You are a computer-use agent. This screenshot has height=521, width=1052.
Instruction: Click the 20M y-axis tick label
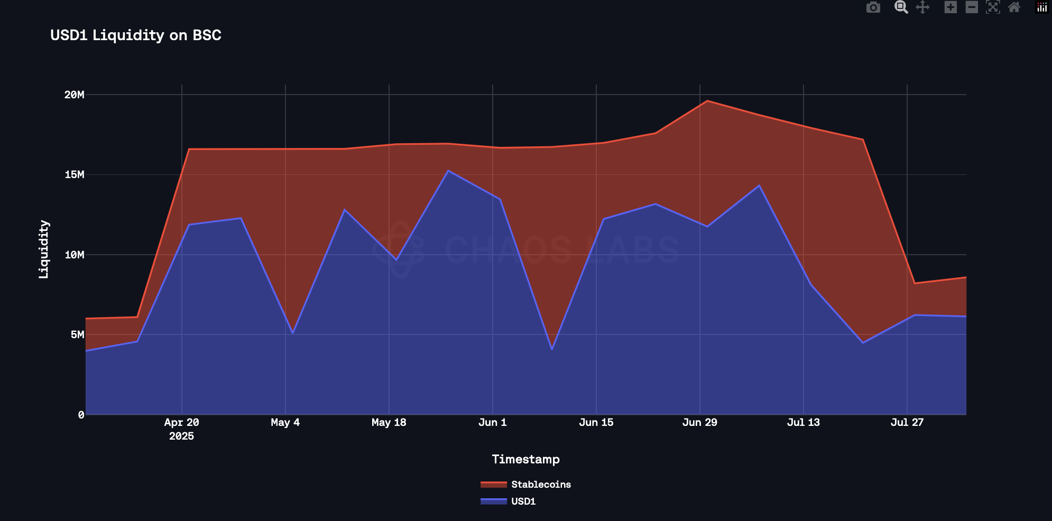click(x=75, y=95)
